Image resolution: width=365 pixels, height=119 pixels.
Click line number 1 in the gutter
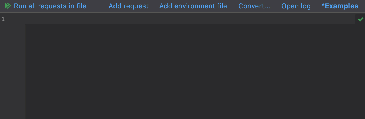click(3, 19)
